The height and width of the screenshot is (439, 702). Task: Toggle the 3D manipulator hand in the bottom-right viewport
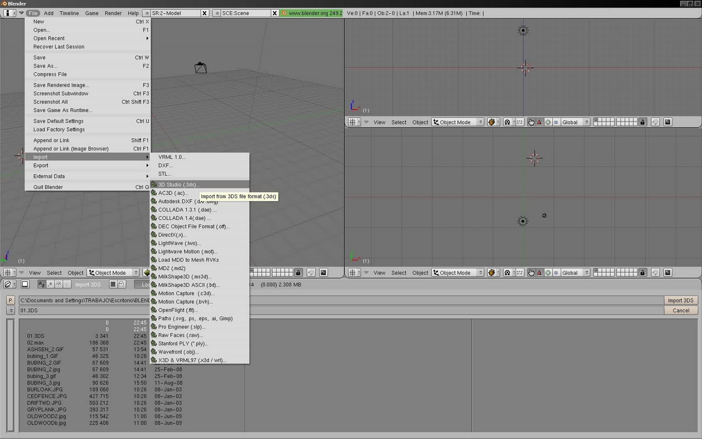(x=531, y=273)
